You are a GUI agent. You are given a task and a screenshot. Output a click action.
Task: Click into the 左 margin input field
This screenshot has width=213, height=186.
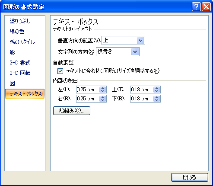point(88,90)
